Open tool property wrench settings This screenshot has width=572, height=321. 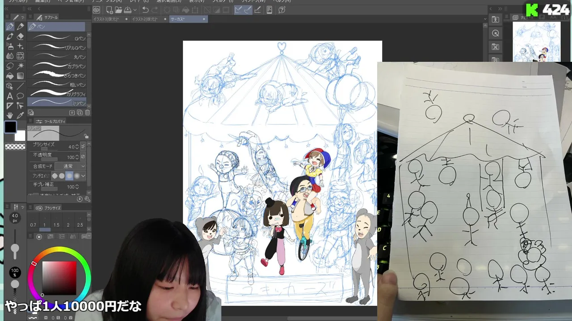click(88, 199)
